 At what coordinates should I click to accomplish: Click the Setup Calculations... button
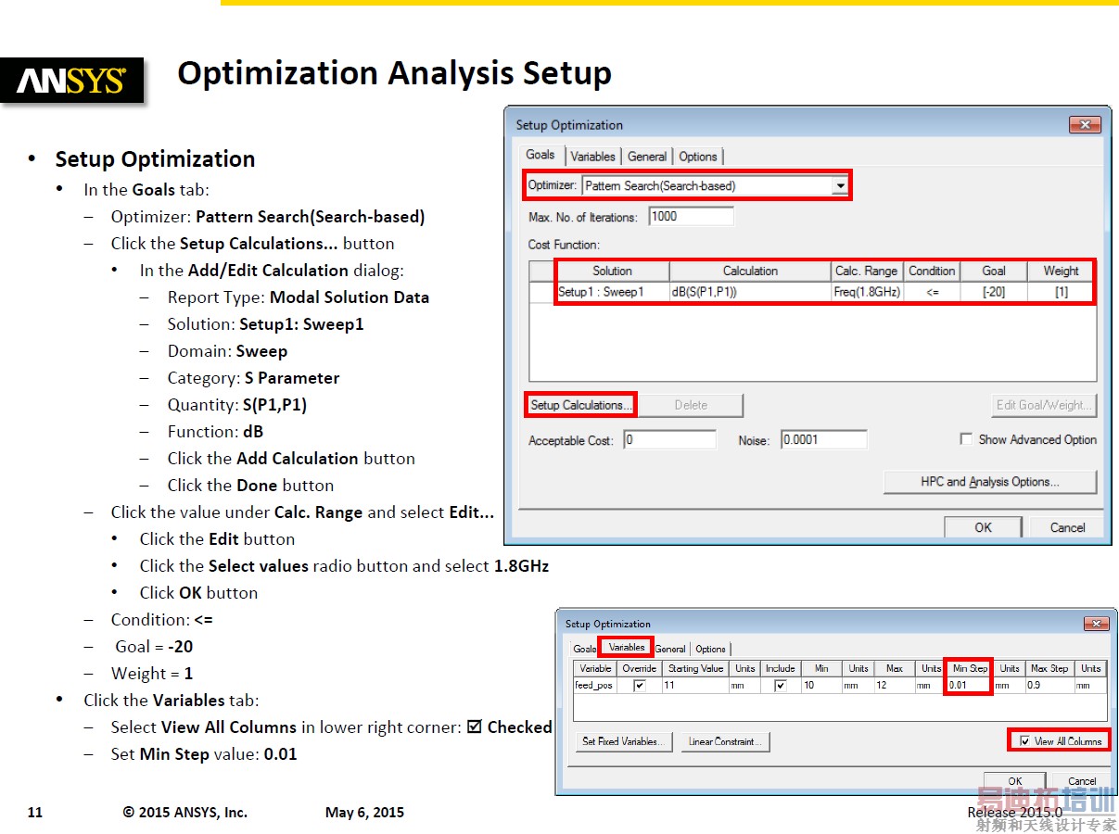(x=580, y=405)
